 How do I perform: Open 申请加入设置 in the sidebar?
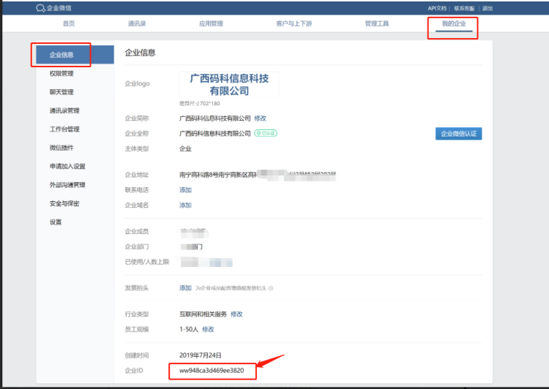pyautogui.click(x=67, y=166)
